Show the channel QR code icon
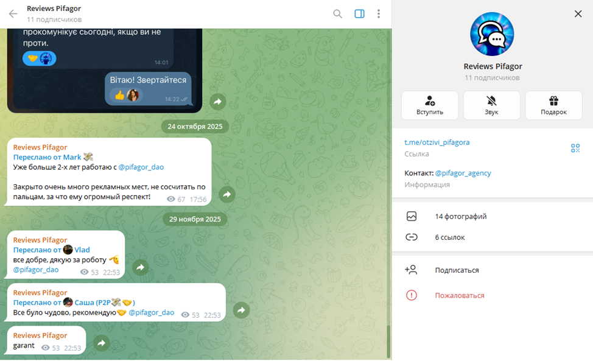This screenshot has height=361, width=593. pos(575,148)
